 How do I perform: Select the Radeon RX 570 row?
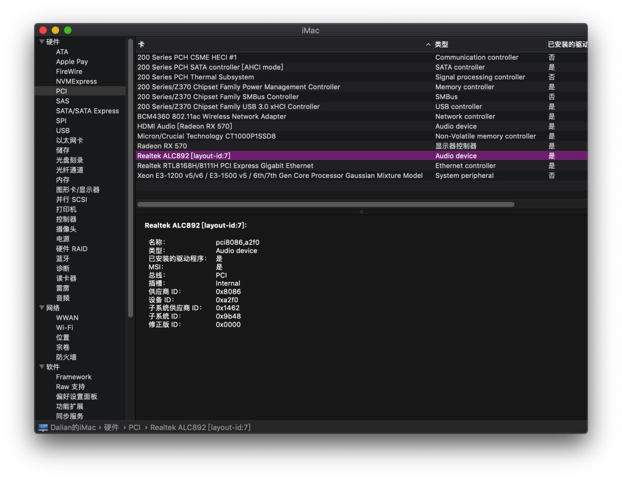(x=361, y=146)
